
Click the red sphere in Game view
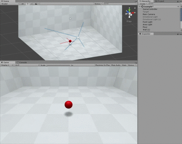click(69, 105)
